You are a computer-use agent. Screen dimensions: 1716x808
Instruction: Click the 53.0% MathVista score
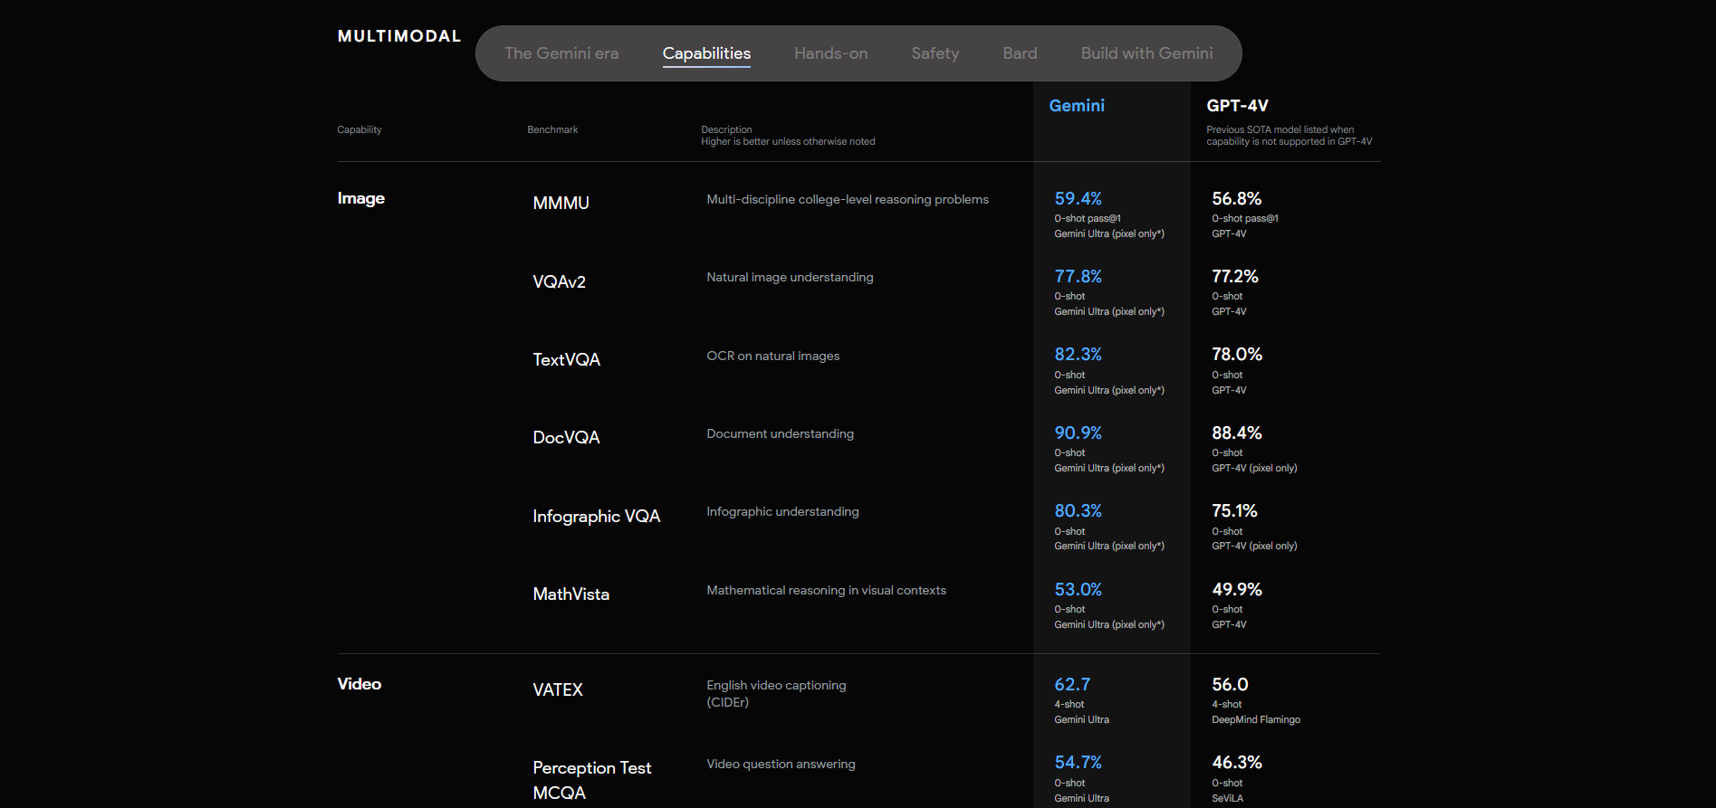pyautogui.click(x=1078, y=589)
